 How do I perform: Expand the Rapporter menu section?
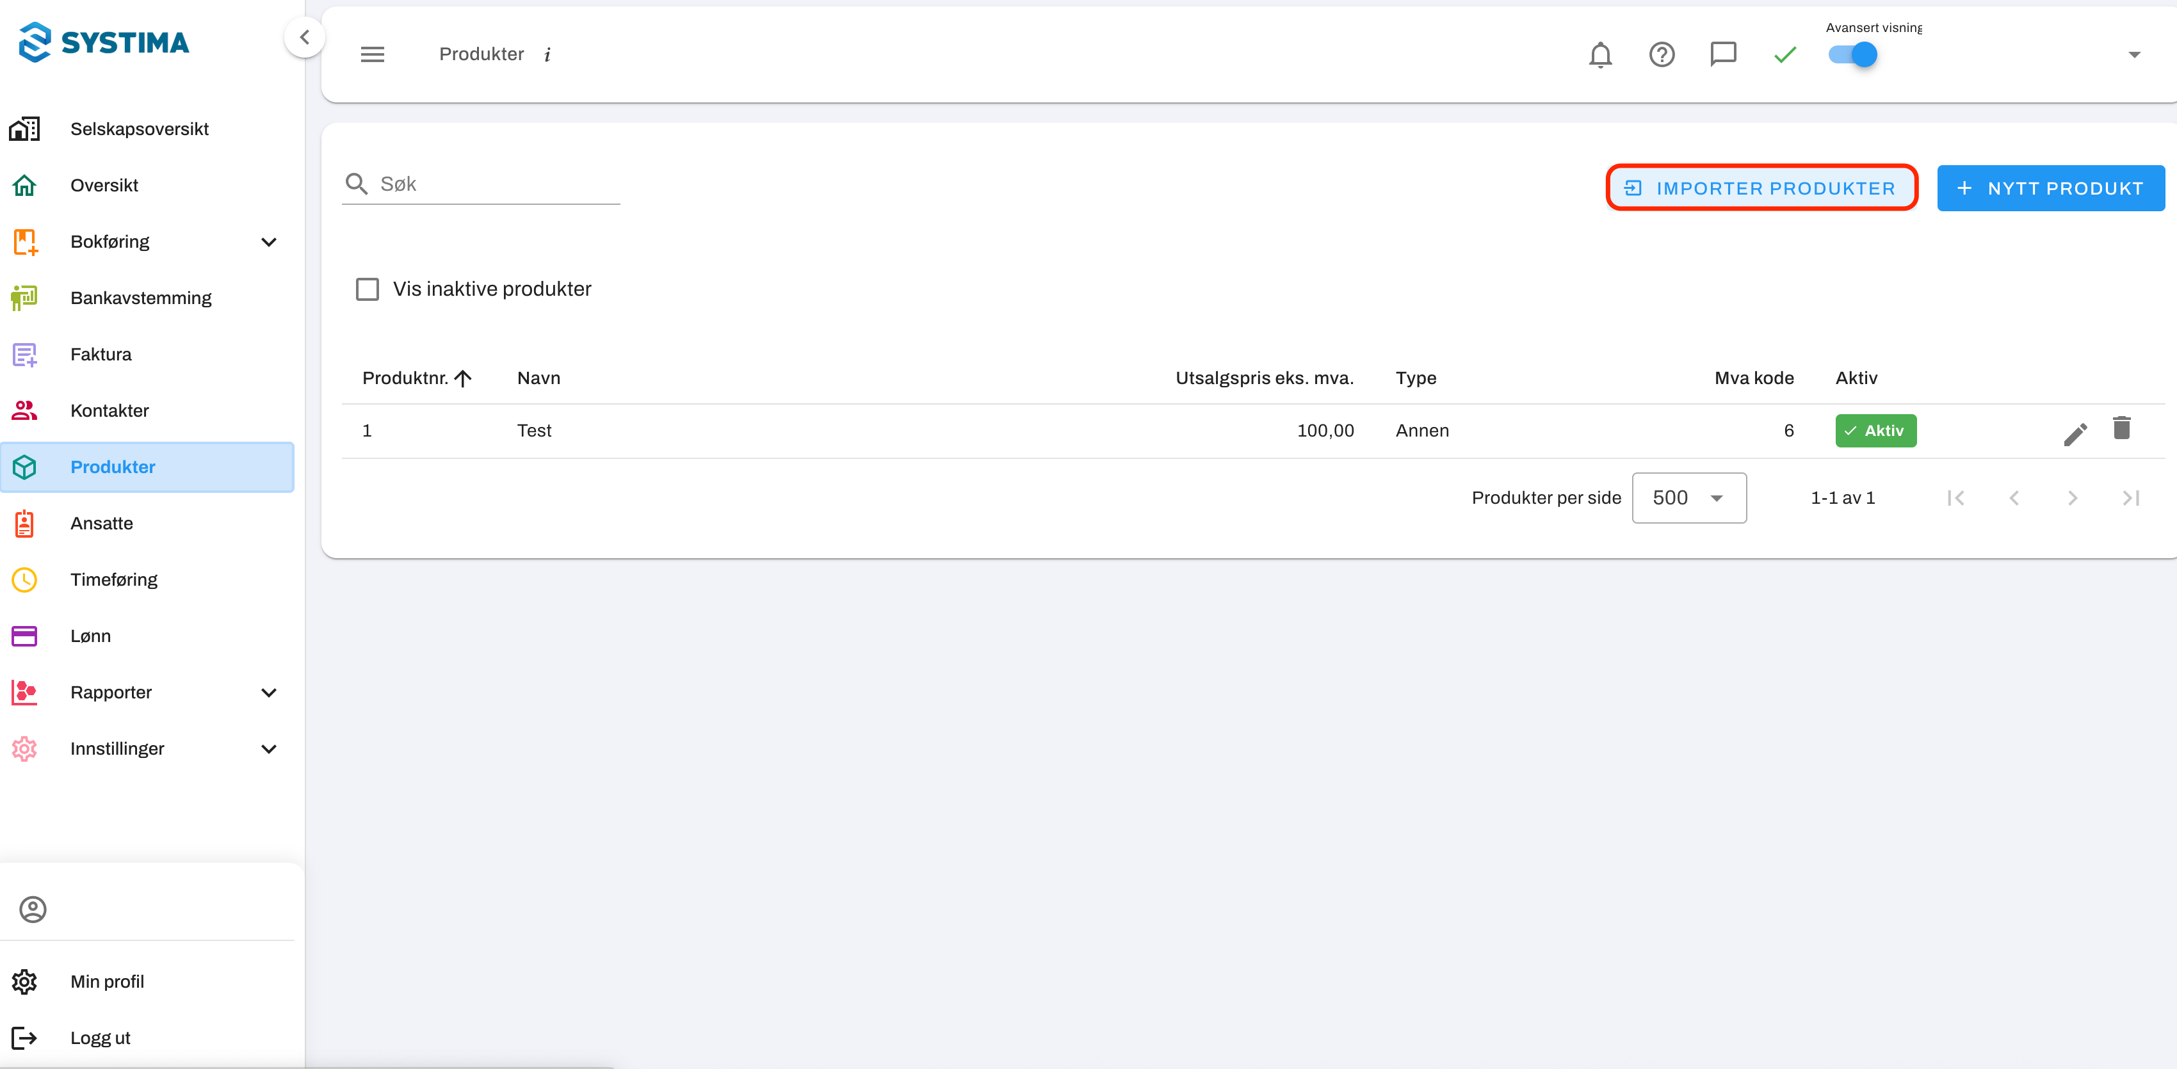pos(269,693)
